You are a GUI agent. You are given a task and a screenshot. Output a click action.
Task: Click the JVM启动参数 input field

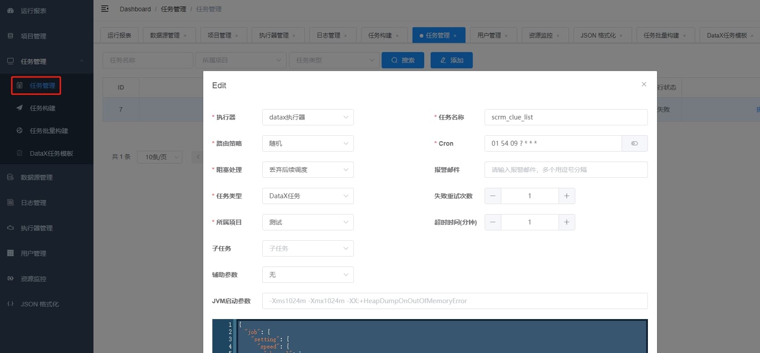pos(455,301)
